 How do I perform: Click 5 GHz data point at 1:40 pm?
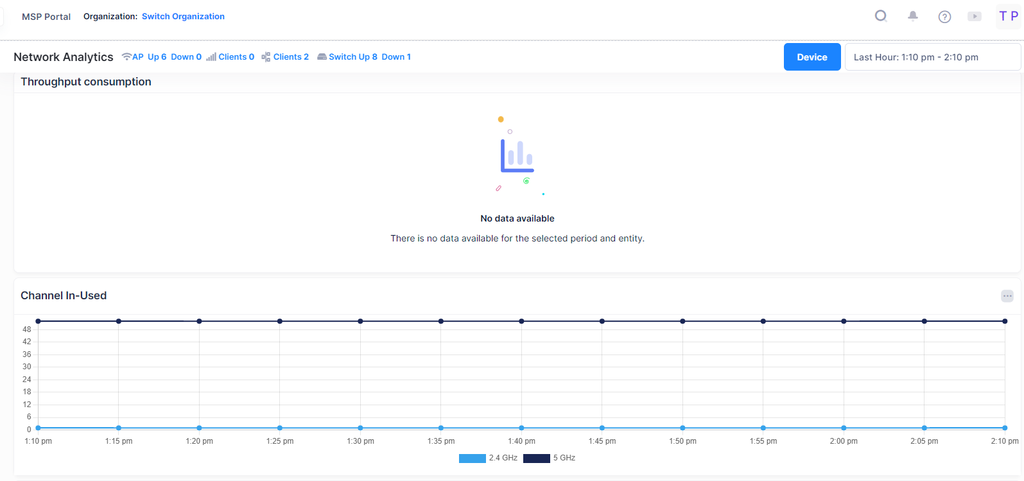[x=521, y=321]
